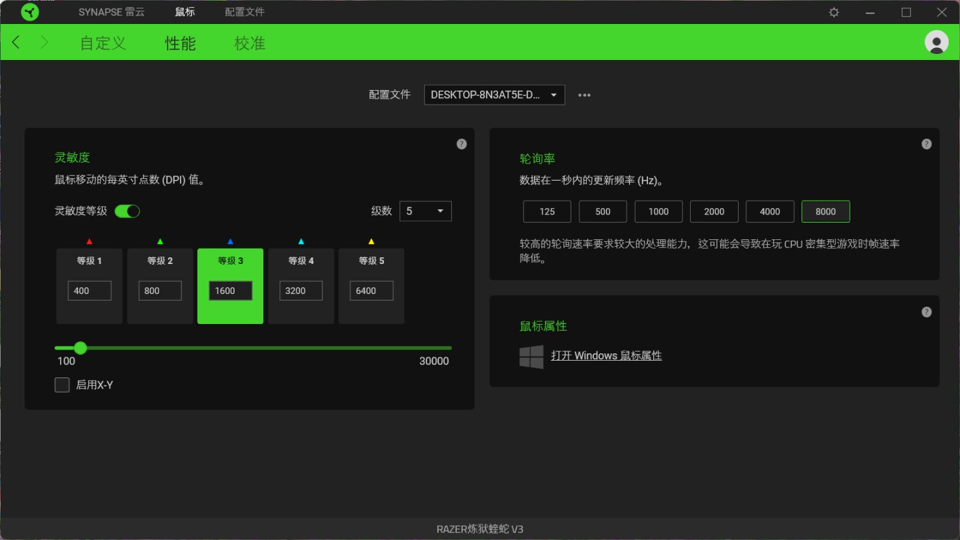Click the RAZER炼狱蝰蛇 V3 device name
Screen dimensions: 960x540
[x=480, y=529]
